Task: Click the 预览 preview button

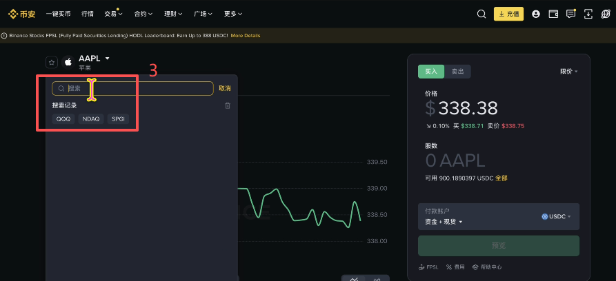Action: pos(499,246)
